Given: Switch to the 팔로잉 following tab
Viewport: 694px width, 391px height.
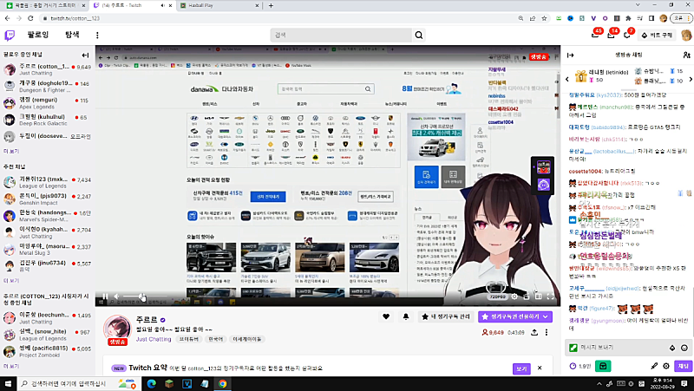Looking at the screenshot, I should [x=39, y=35].
